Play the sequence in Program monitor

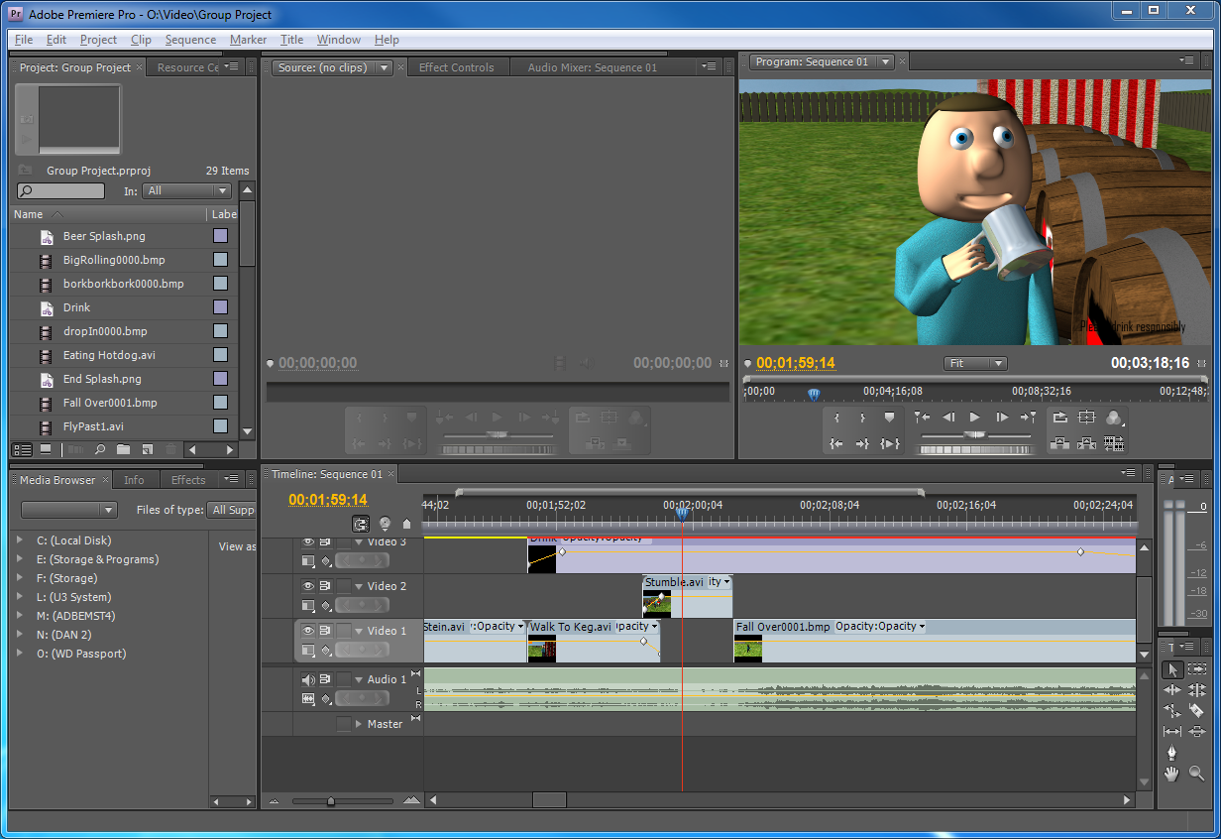point(975,418)
